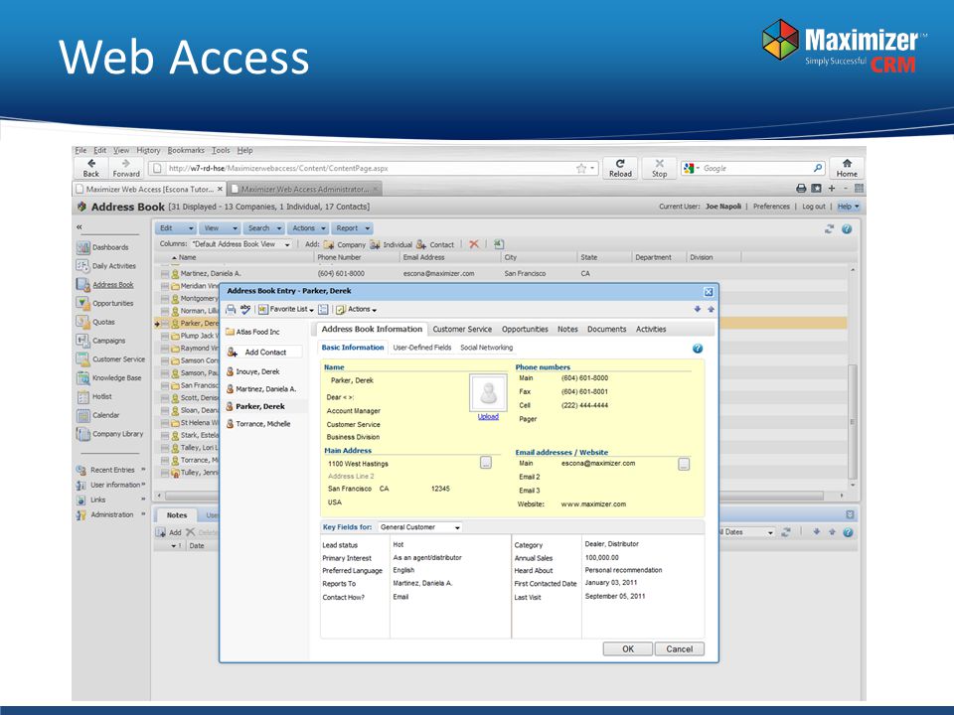Screen dimensions: 954x715
Task: Click the browser Reload button
Action: click(620, 168)
